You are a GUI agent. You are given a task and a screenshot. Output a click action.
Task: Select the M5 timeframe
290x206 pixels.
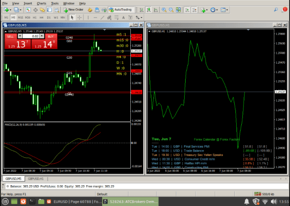(13, 18)
